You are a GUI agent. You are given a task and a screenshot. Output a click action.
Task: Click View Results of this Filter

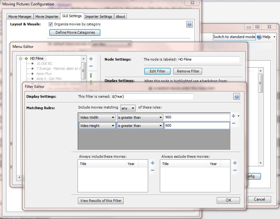tap(101, 201)
